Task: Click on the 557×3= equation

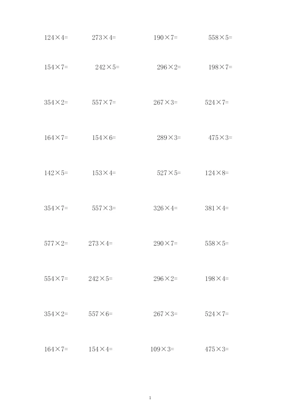Action: pyautogui.click(x=104, y=208)
